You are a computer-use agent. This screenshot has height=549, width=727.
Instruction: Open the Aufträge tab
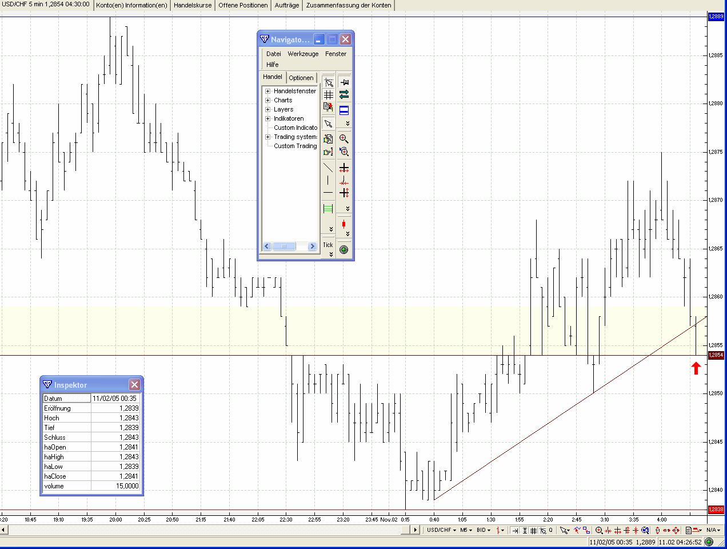287,5
